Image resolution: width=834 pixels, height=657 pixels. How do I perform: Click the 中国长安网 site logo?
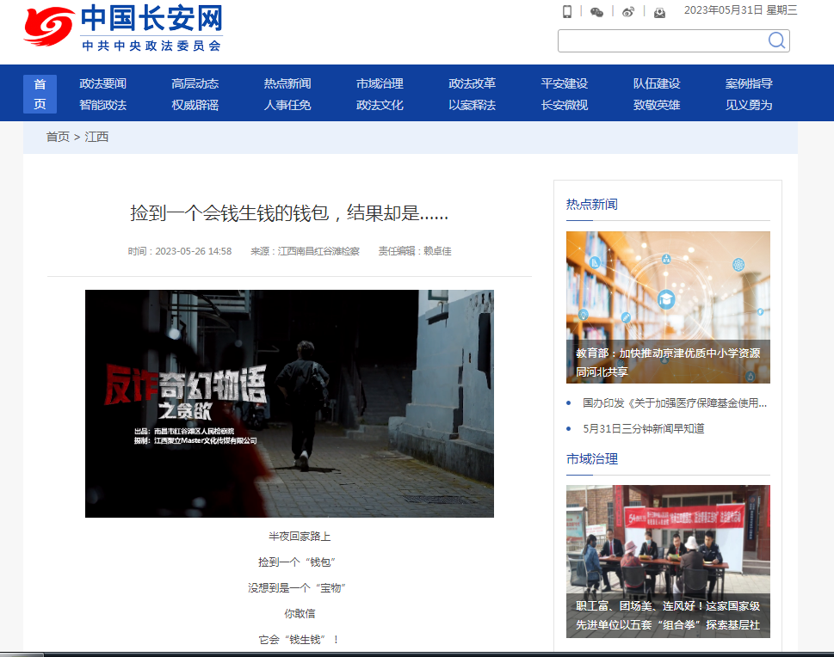point(123,28)
